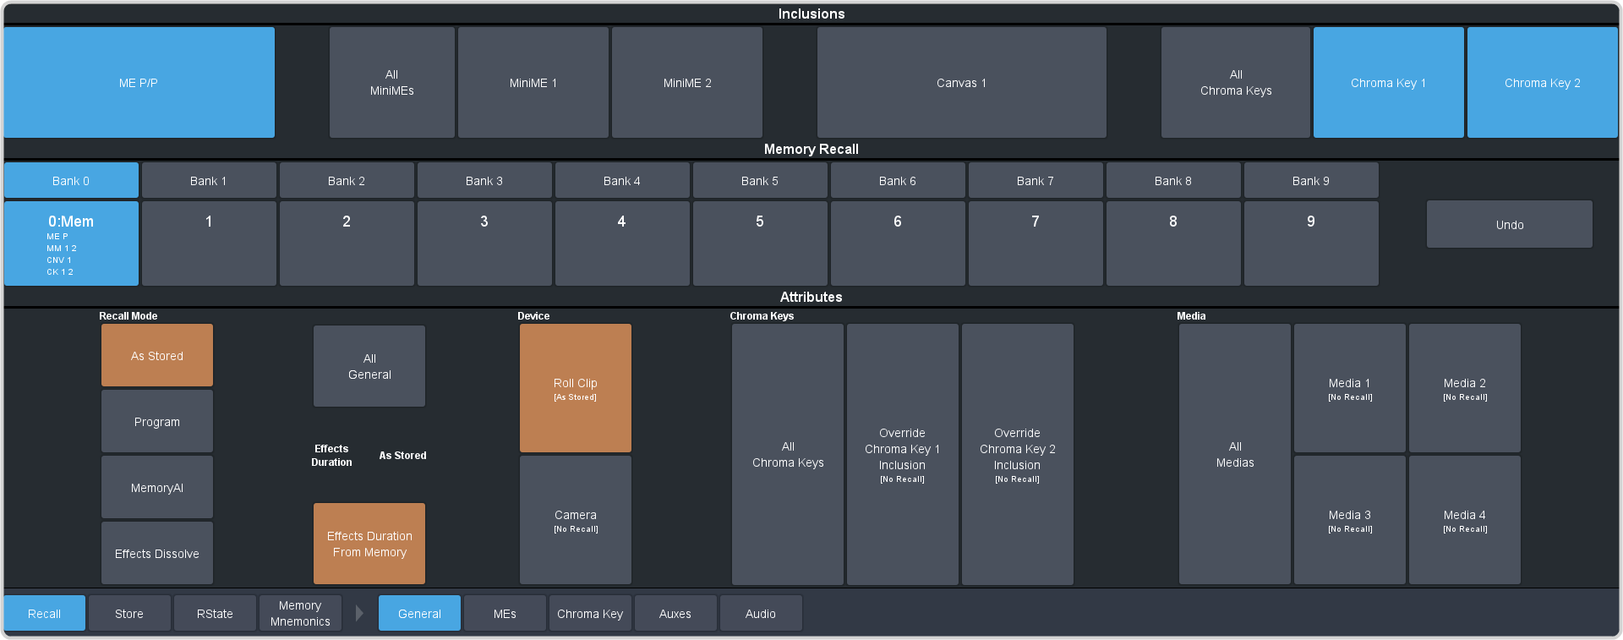Image resolution: width=1623 pixels, height=640 pixels.
Task: Open the MEs attributes tab
Action: (505, 614)
